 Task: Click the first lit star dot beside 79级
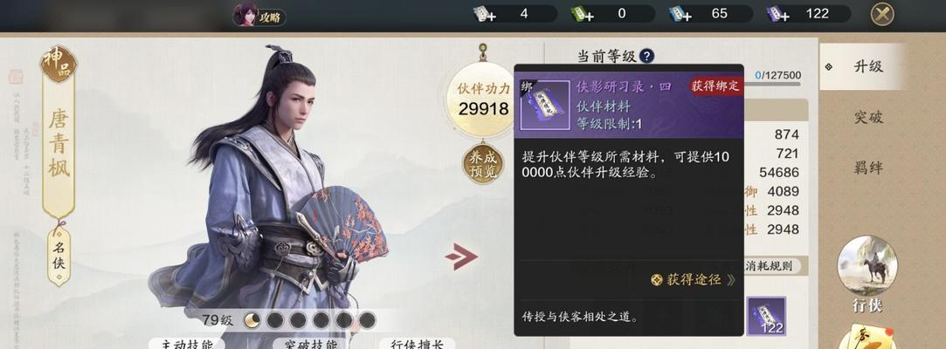click(252, 320)
